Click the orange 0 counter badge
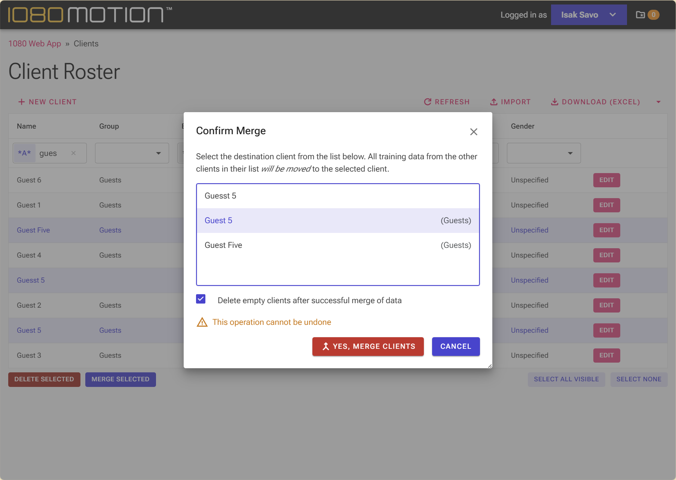This screenshot has width=676, height=480. pyautogui.click(x=654, y=15)
